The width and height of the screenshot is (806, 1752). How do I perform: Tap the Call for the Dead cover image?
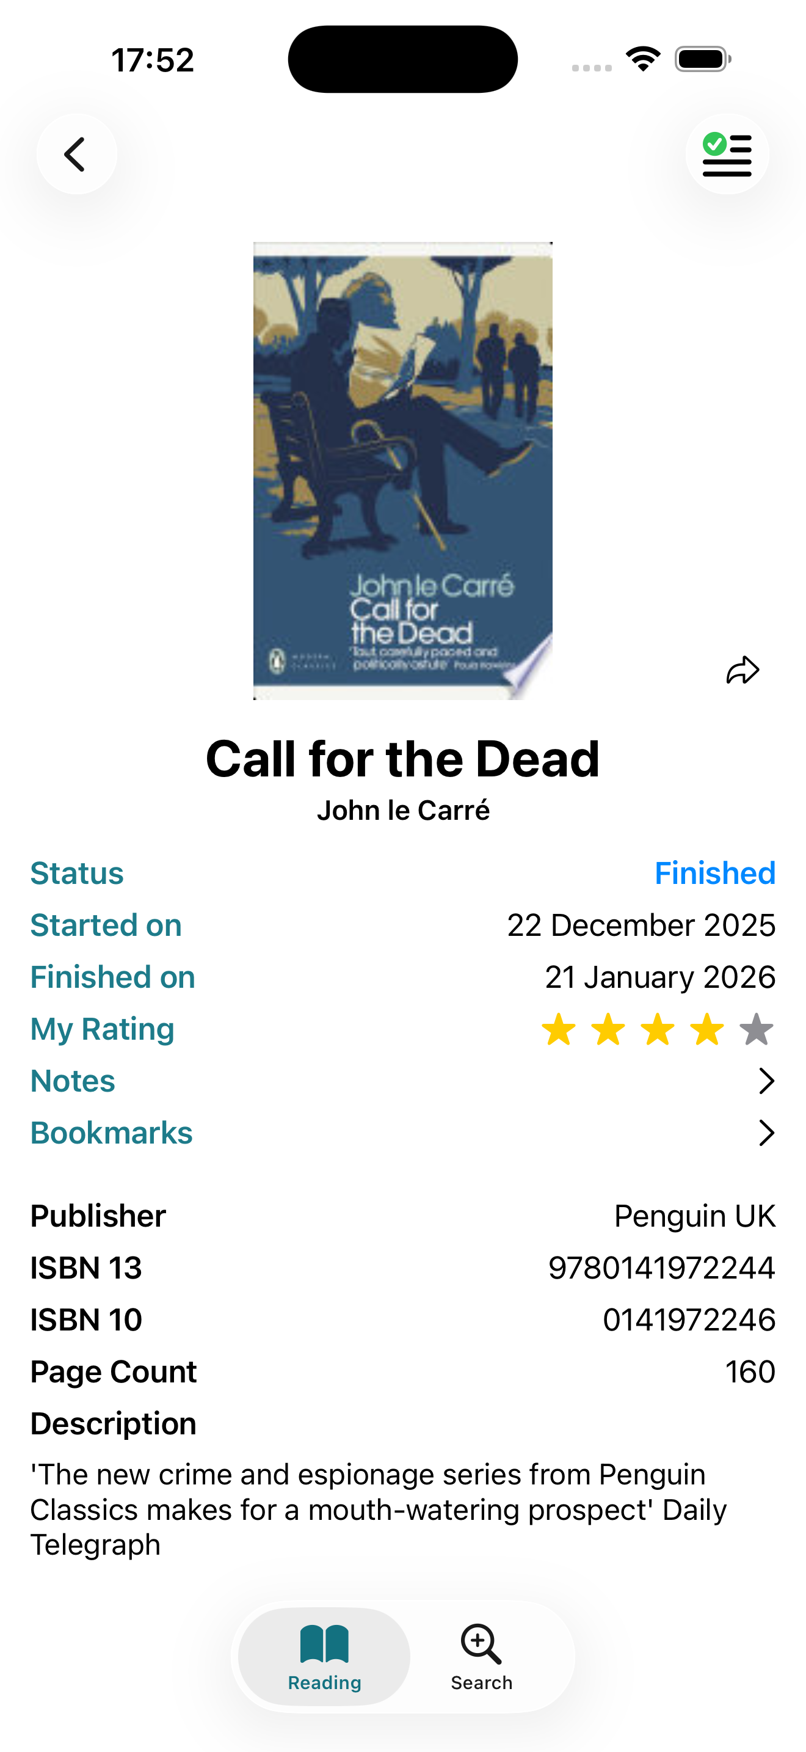tap(402, 470)
